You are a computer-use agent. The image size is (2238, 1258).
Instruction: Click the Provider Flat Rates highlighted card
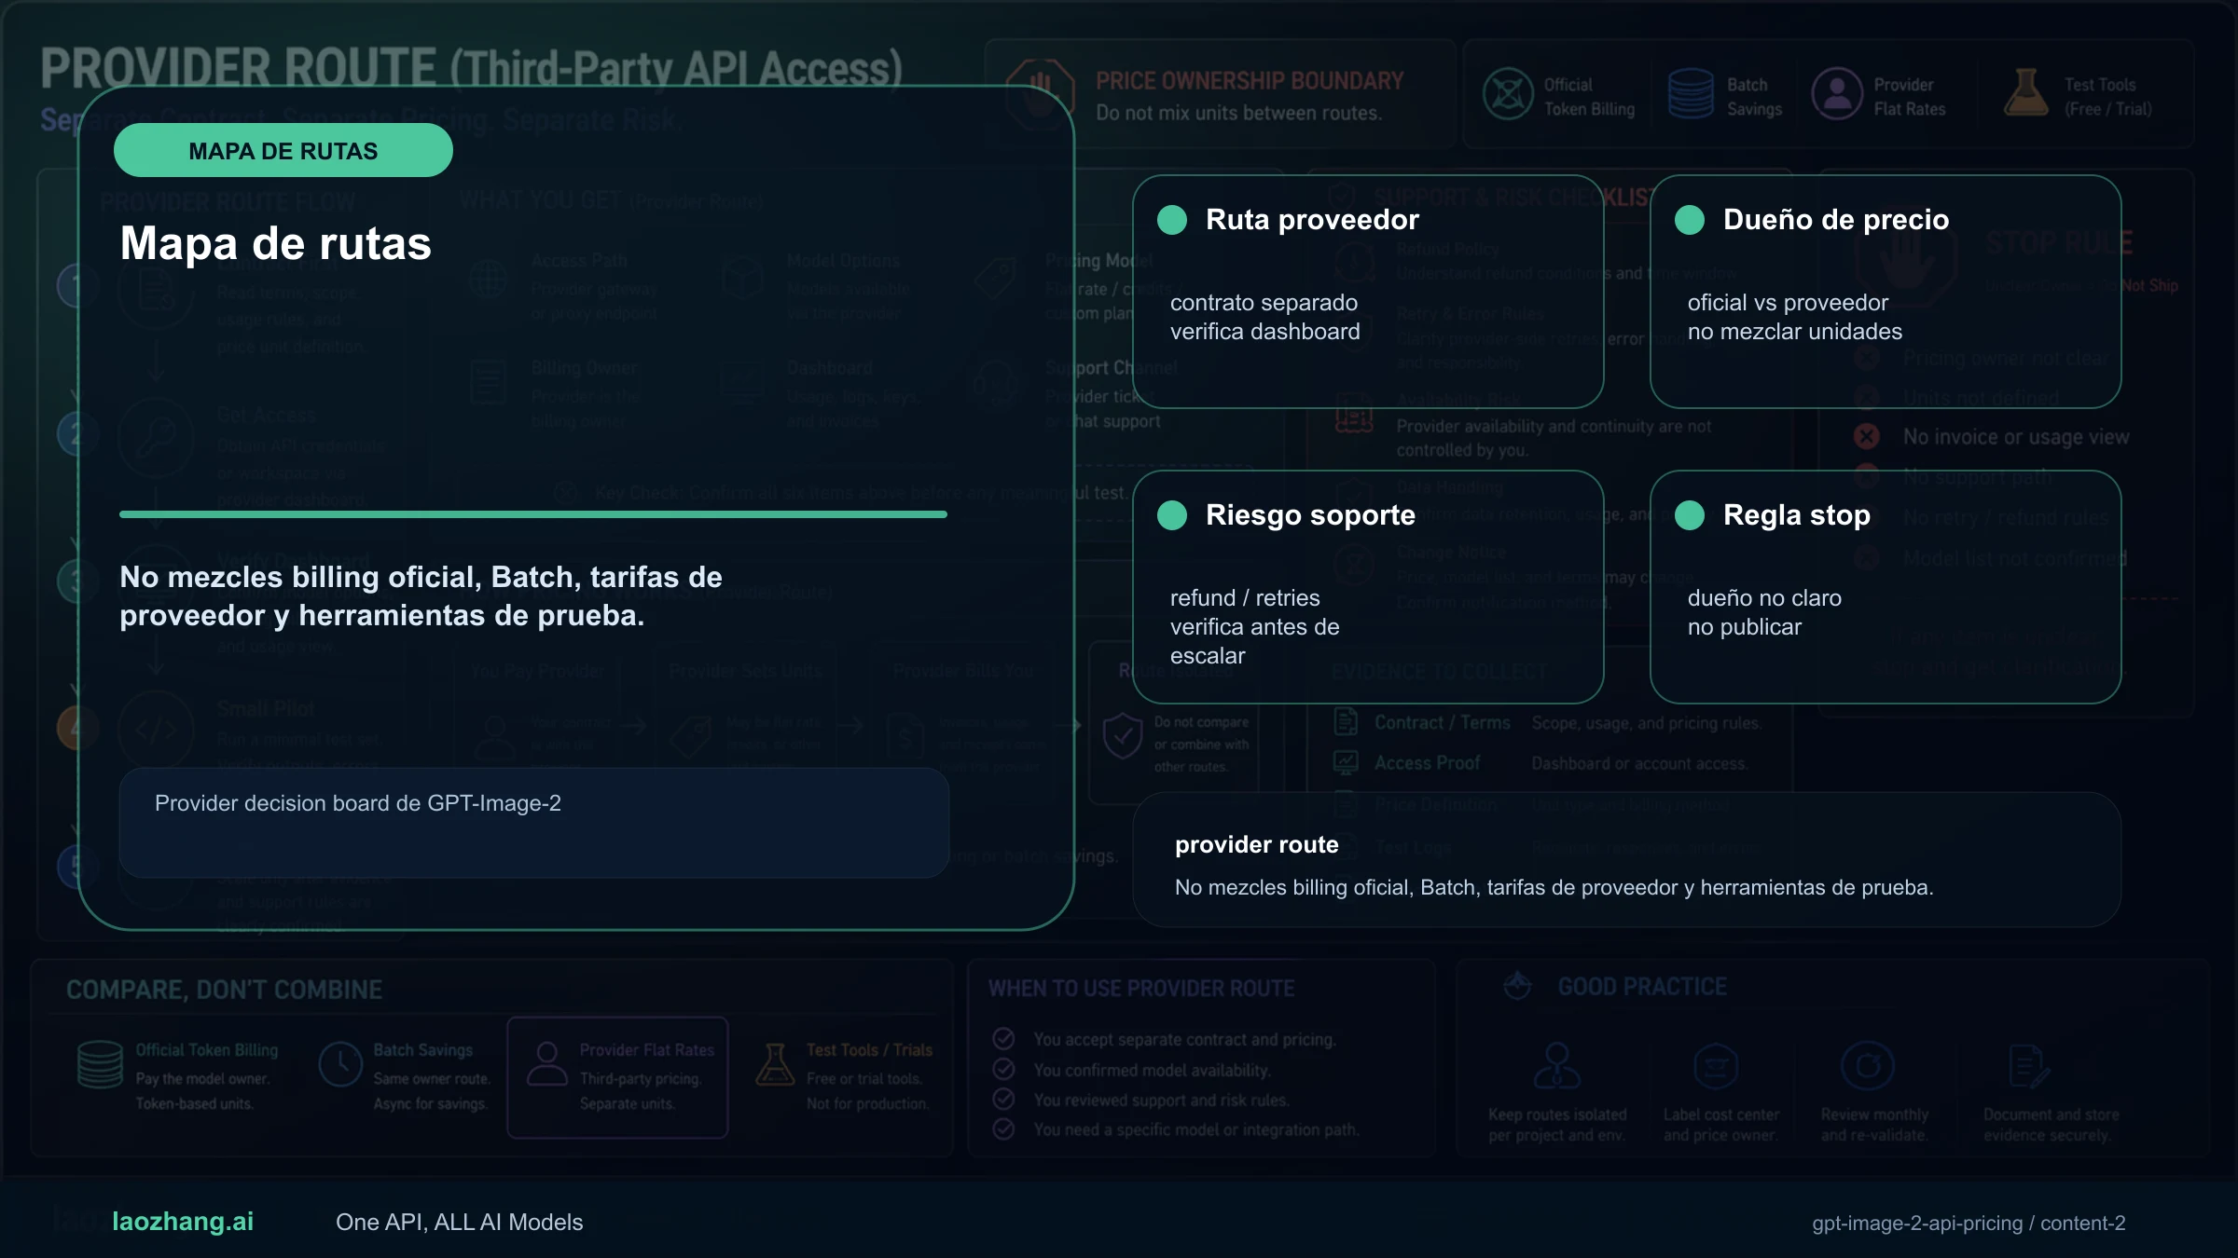[617, 1077]
